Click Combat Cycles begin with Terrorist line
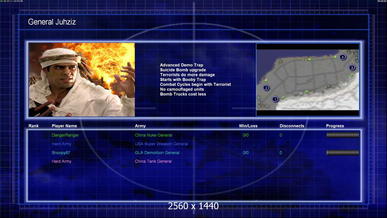 pos(195,84)
